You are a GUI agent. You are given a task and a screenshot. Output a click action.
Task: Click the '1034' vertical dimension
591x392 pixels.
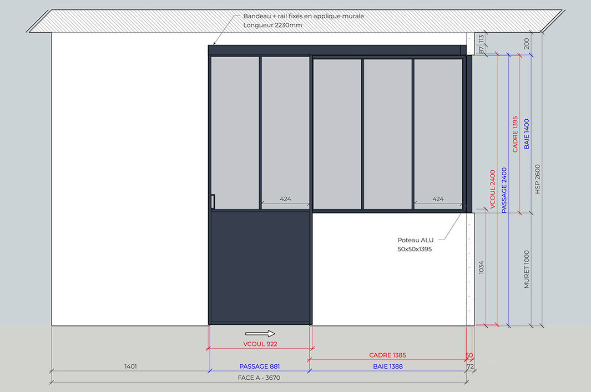tap(481, 267)
